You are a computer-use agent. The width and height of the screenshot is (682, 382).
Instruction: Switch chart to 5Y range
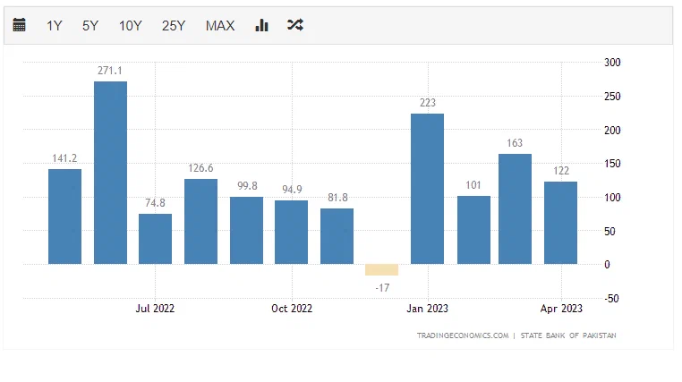pos(90,26)
